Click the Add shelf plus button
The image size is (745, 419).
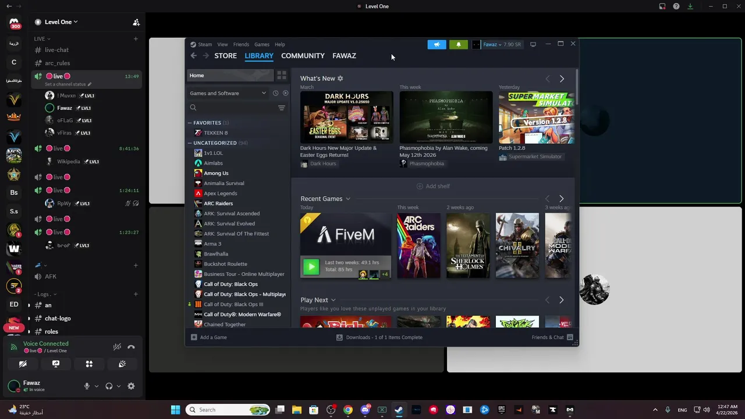coord(433,186)
